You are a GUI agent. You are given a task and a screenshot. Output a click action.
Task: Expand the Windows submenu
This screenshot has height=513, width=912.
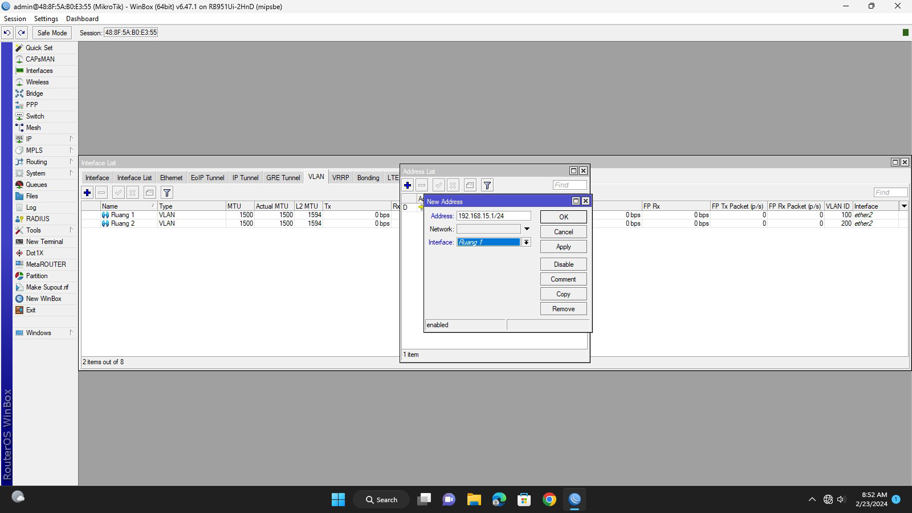(x=44, y=333)
